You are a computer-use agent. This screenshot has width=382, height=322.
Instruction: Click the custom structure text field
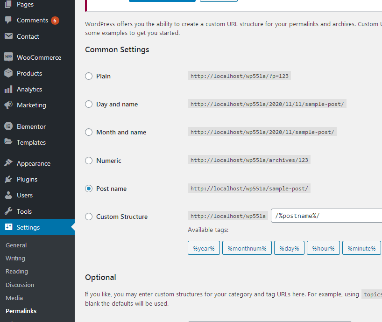pyautogui.click(x=327, y=216)
